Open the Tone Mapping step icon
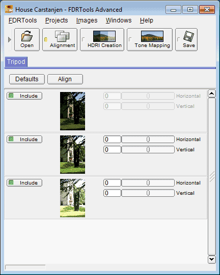Image resolution: width=220 pixels, height=275 pixels. [152, 36]
